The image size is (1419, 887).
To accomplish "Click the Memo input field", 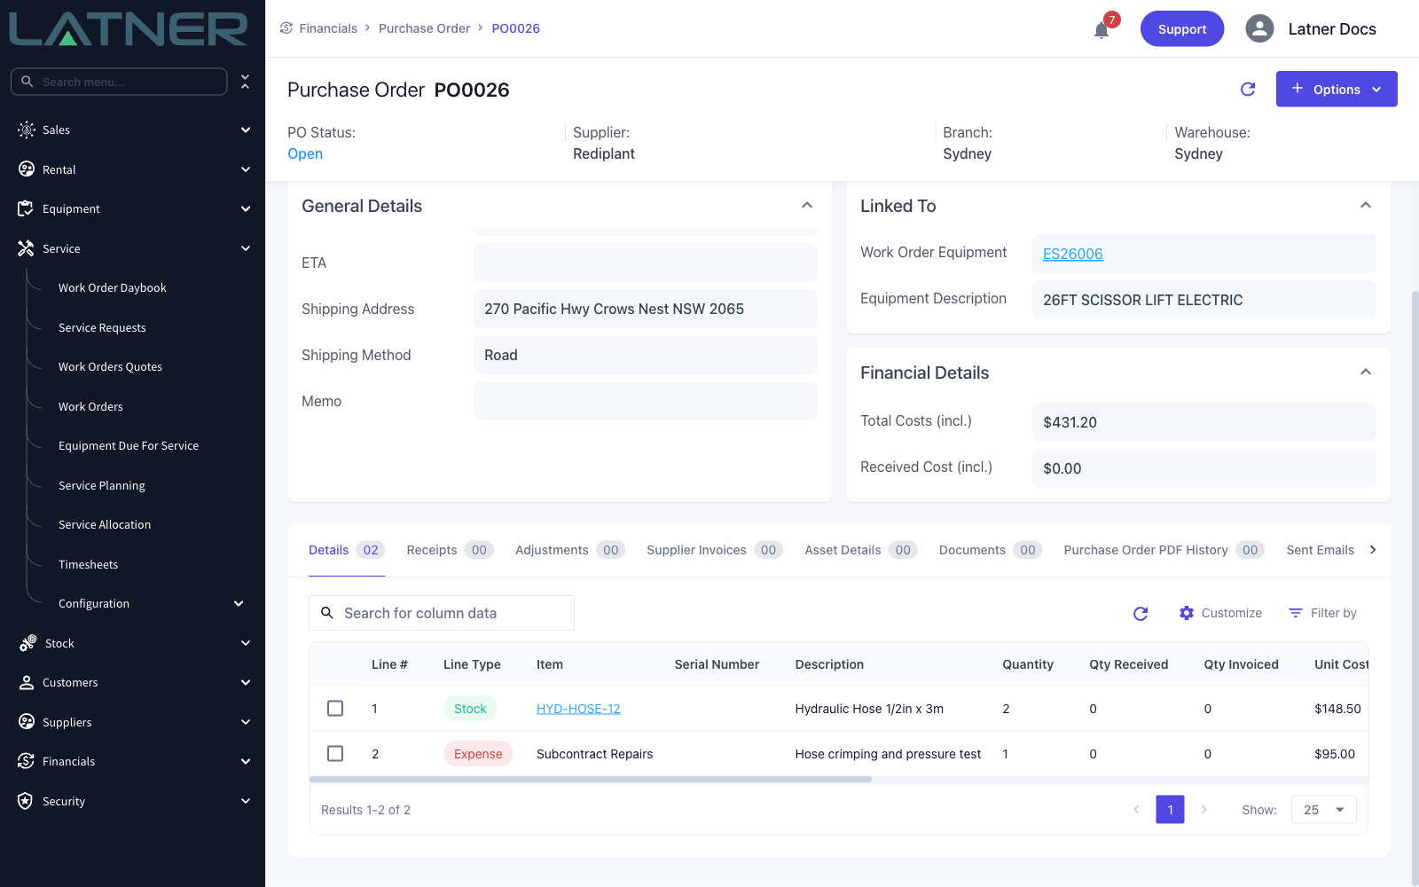I will point(646,401).
